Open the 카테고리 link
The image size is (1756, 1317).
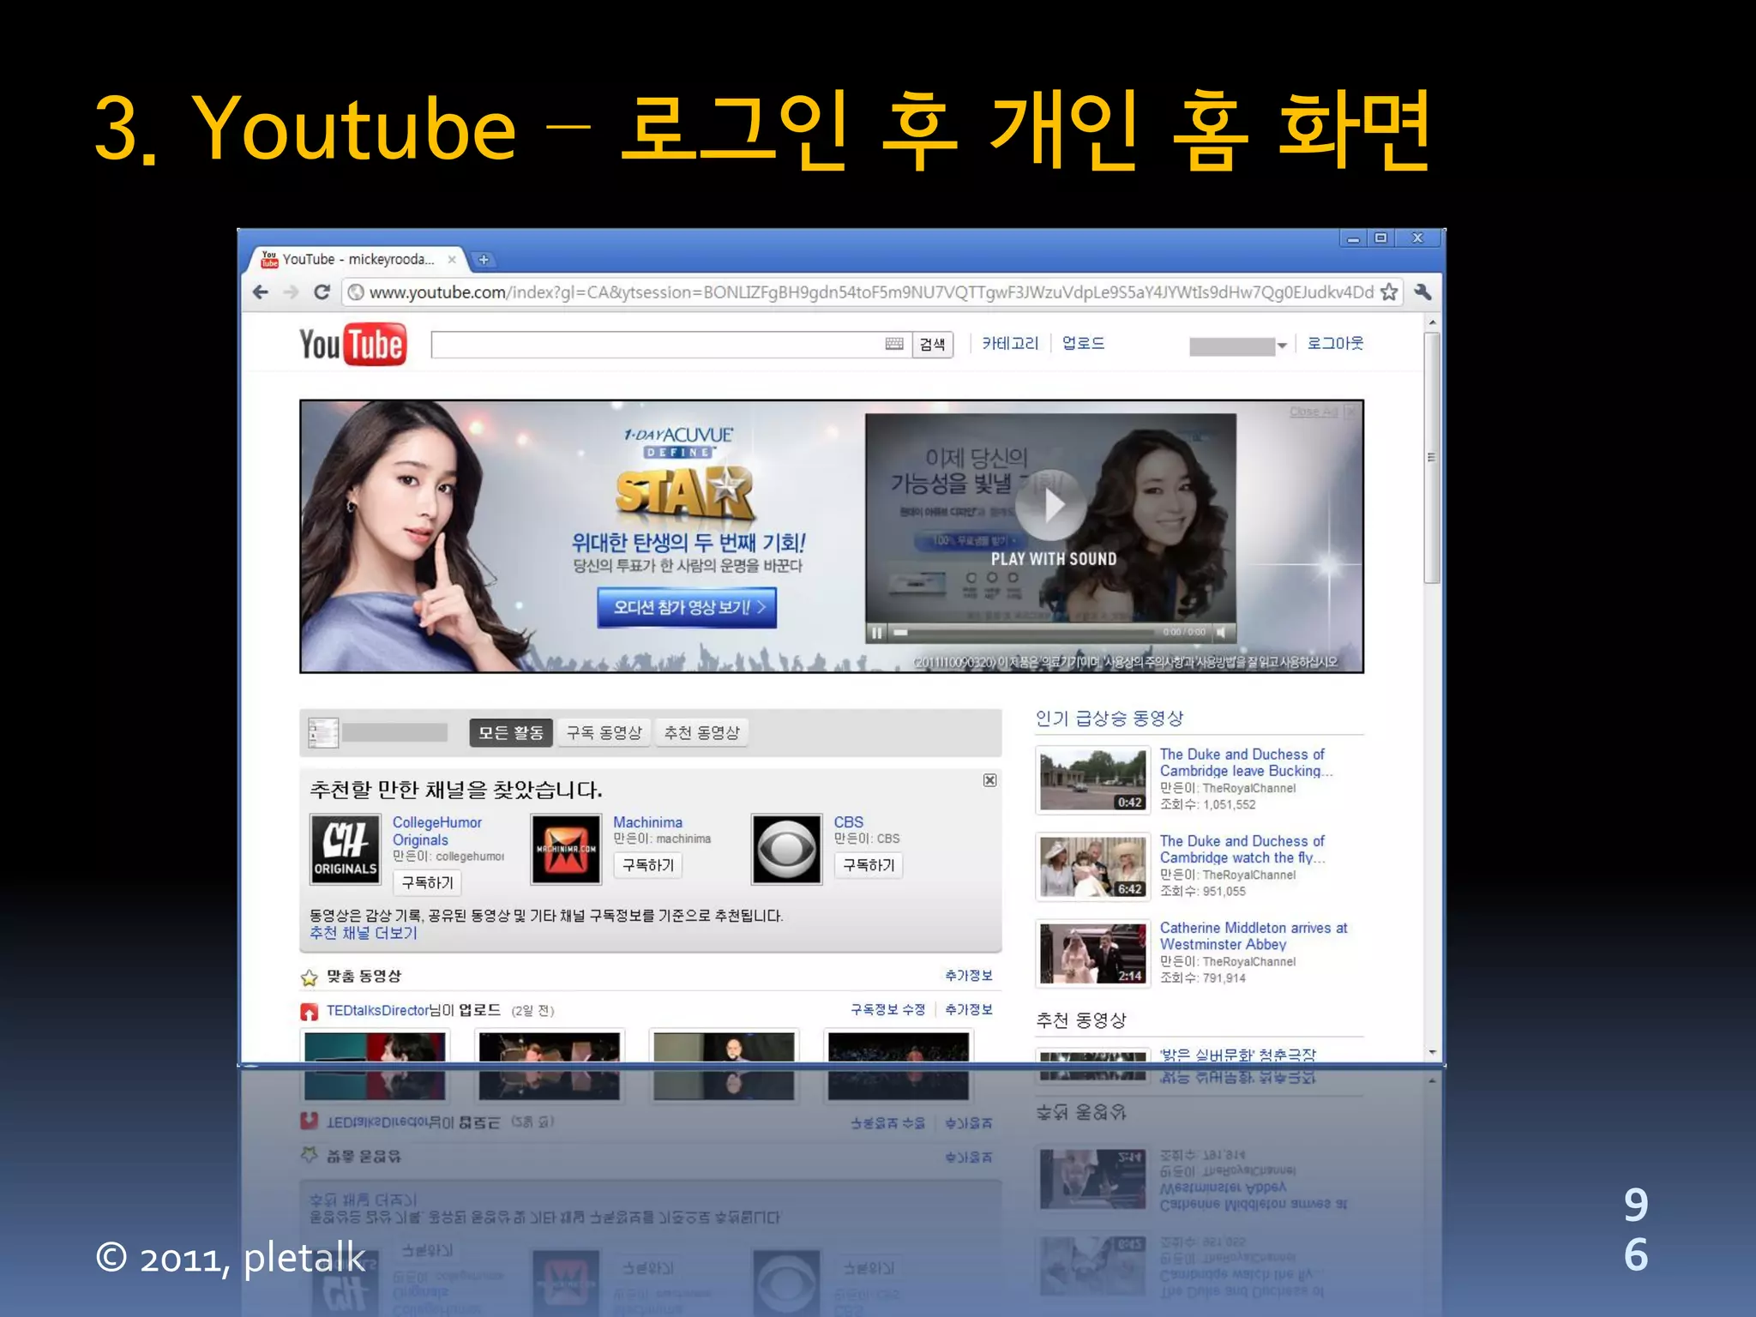click(x=1010, y=344)
